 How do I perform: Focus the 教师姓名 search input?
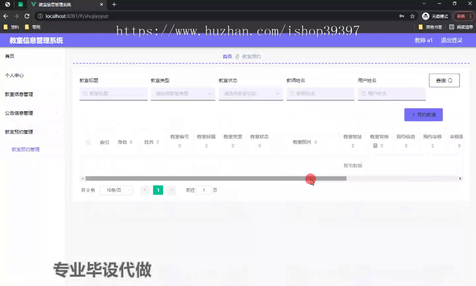point(321,94)
